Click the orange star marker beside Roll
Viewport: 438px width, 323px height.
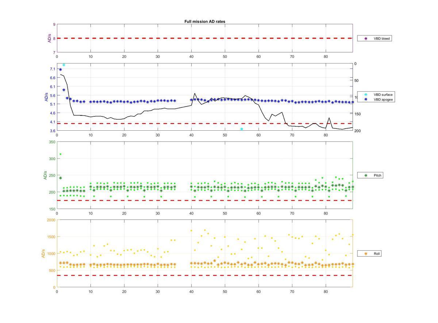(x=365, y=253)
